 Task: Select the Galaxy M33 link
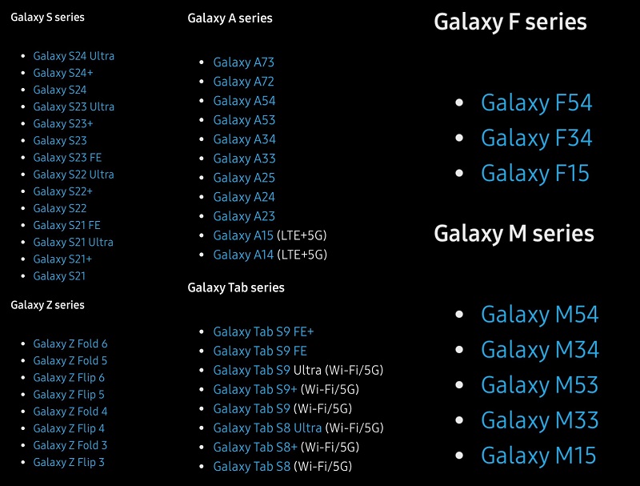539,420
